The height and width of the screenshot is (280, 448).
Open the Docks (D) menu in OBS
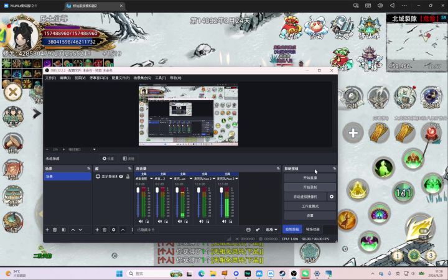point(98,78)
